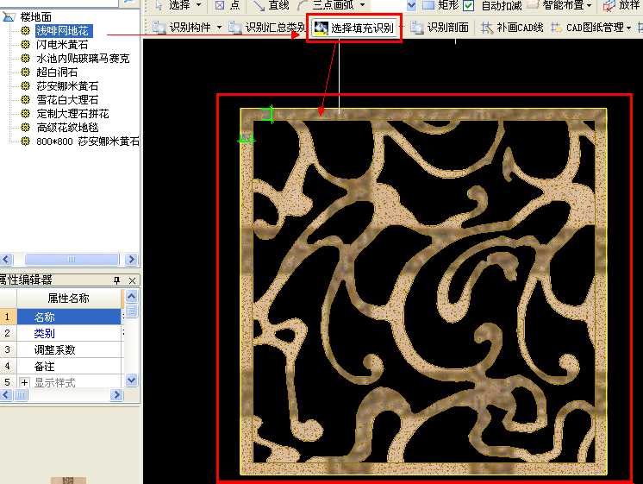Open the 识别构件 dropdown

[x=219, y=28]
